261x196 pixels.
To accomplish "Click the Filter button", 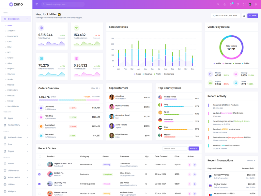I will tap(253, 16).
